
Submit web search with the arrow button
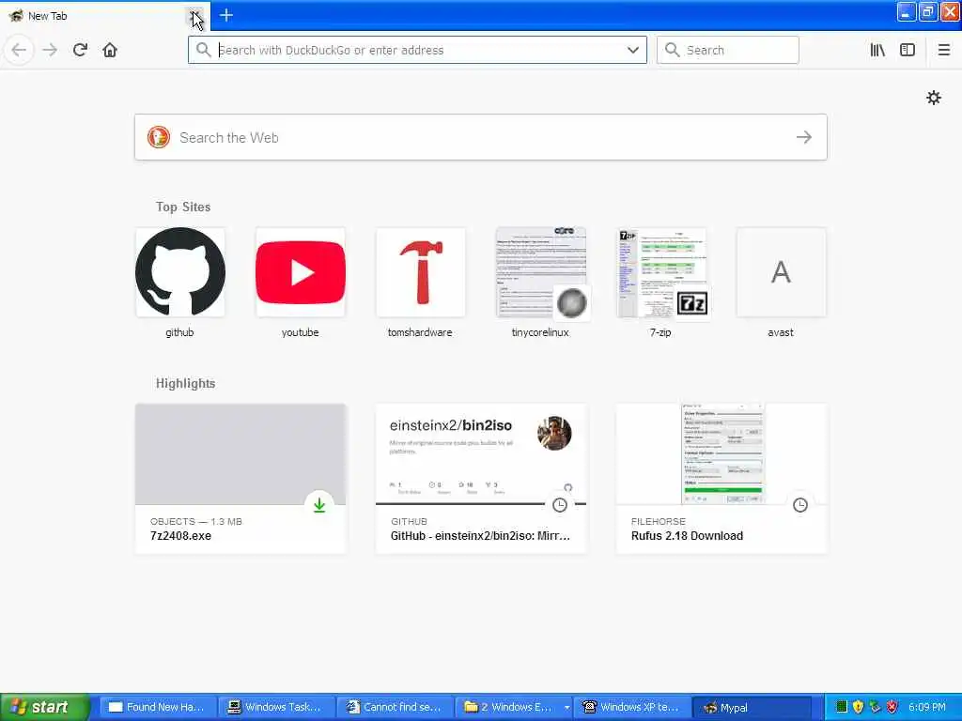(804, 137)
